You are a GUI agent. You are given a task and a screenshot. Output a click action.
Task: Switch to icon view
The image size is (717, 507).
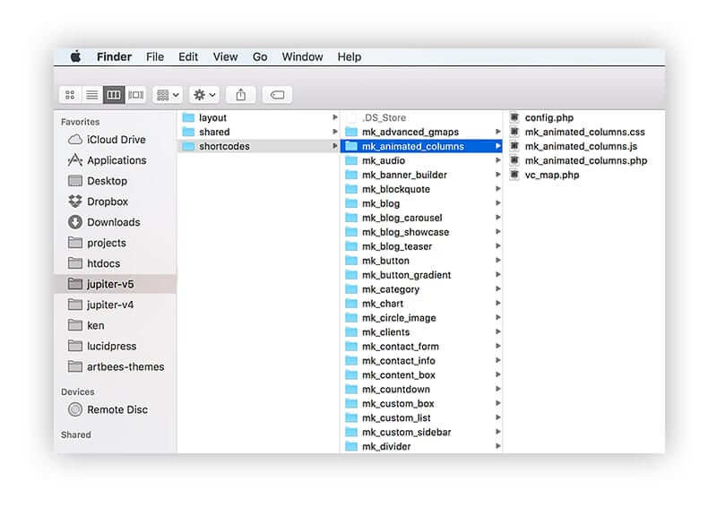(x=70, y=95)
